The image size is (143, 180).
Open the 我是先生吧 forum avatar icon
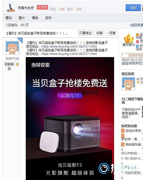(11, 8)
